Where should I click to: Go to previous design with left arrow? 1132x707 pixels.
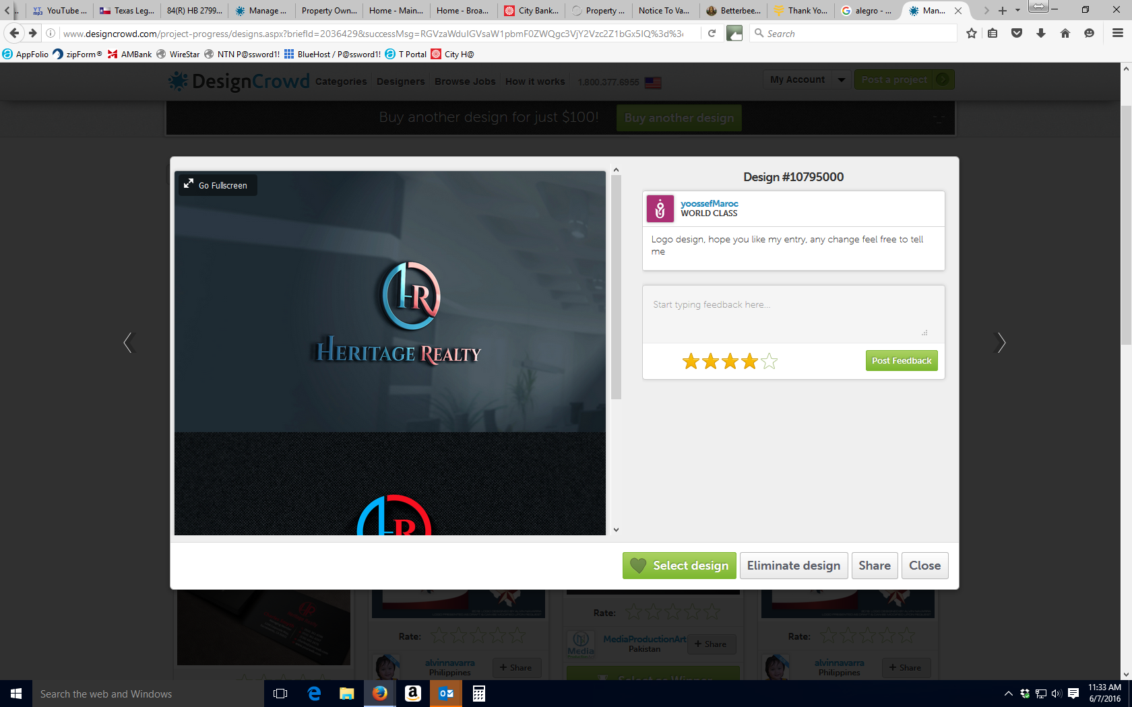129,343
